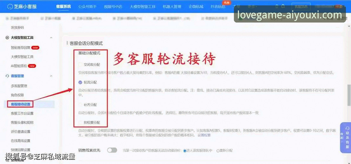Image resolution: width=351 pixels, height=164 pixels.
Task: Open the 视频号小店 tab
Action: pos(113,7)
